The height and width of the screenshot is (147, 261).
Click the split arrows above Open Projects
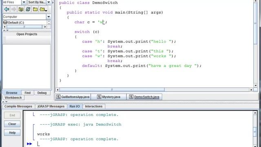pyautogui.click(x=6, y=30)
